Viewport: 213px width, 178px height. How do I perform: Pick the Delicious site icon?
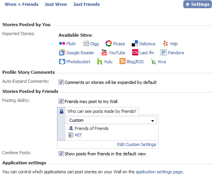135,43
